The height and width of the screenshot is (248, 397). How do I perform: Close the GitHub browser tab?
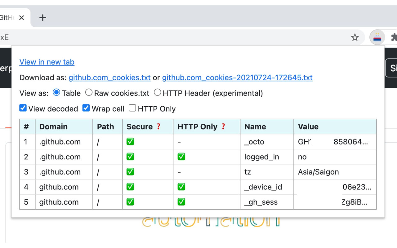[21, 18]
